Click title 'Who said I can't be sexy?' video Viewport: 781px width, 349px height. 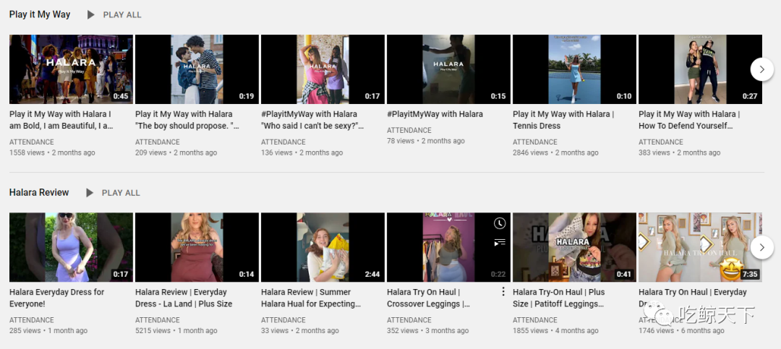point(313,120)
